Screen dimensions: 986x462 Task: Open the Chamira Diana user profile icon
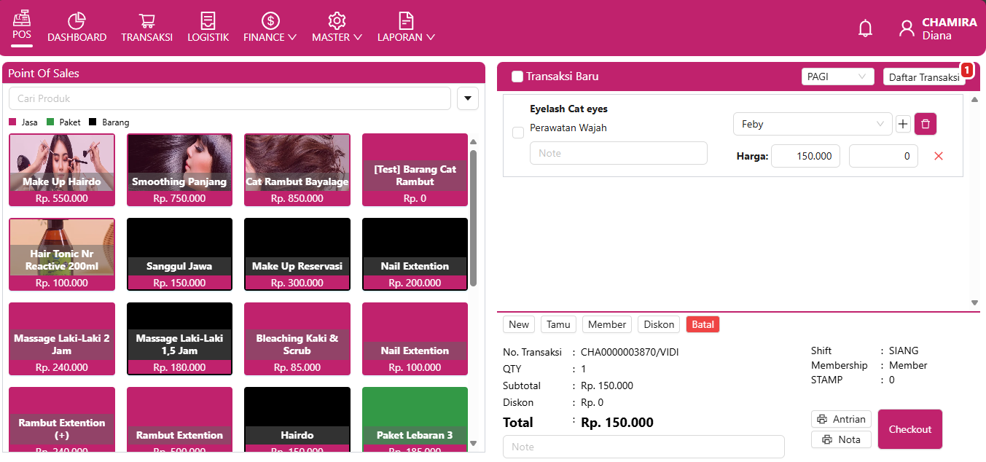pos(907,28)
